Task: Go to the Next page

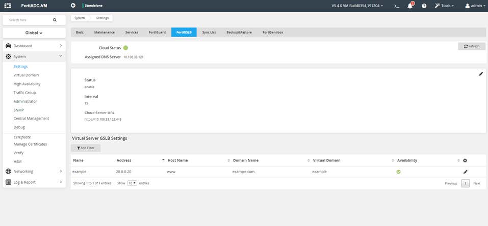Action: coord(477,183)
